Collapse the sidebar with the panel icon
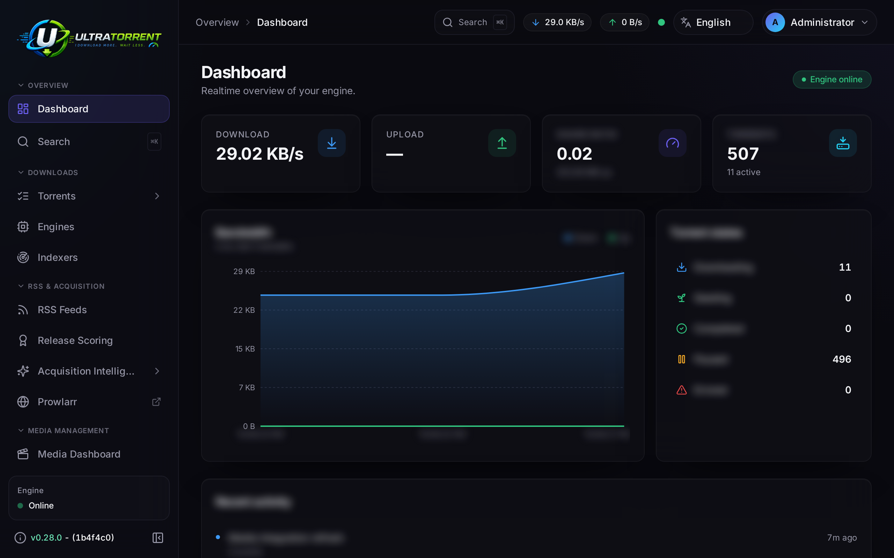Screen dimensions: 894x558 point(158,538)
